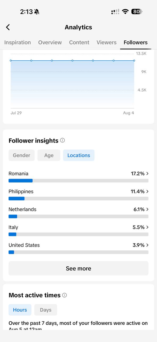Expand the Romania location chevron
This screenshot has width=157, height=342.
click(147, 174)
